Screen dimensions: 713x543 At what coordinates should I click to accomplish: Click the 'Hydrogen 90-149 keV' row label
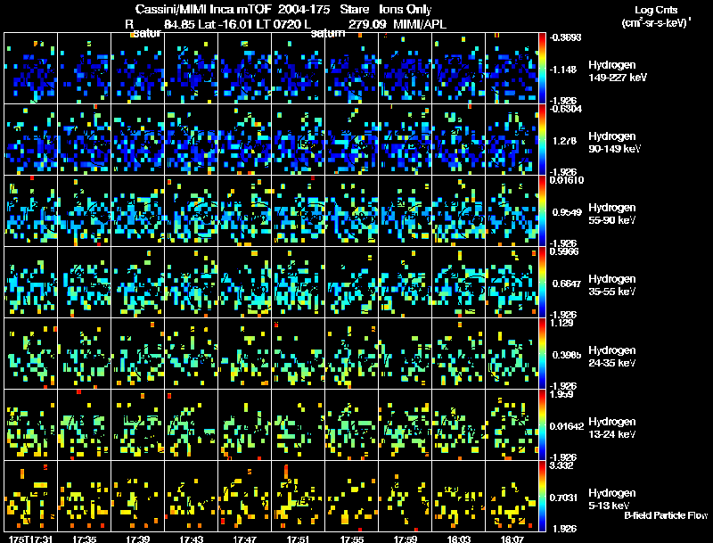tap(614, 143)
